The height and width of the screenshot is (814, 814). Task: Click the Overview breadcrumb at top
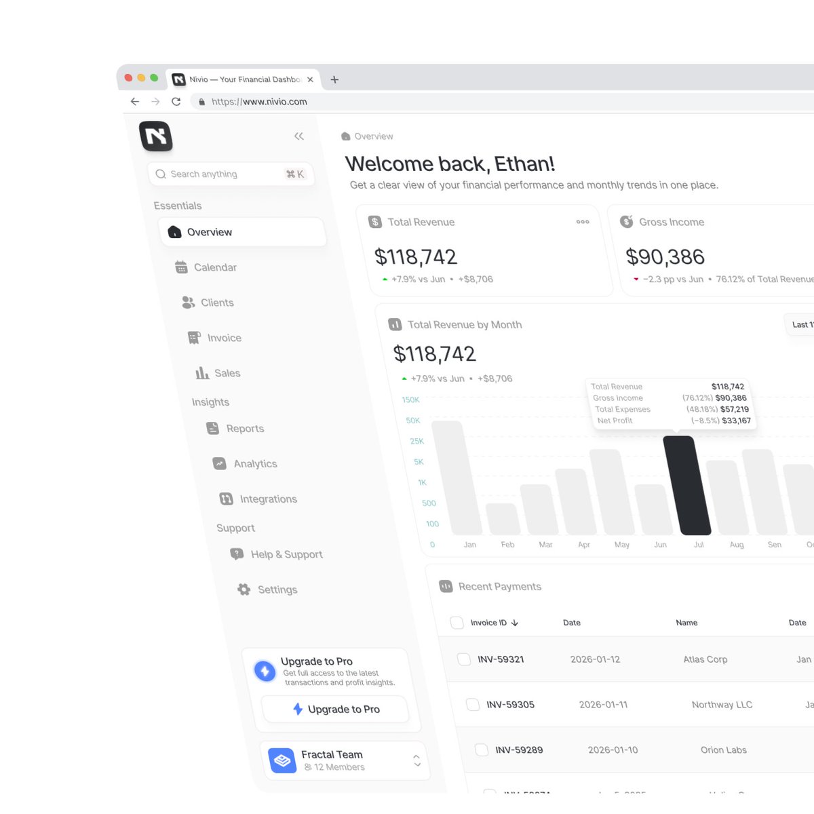click(367, 136)
